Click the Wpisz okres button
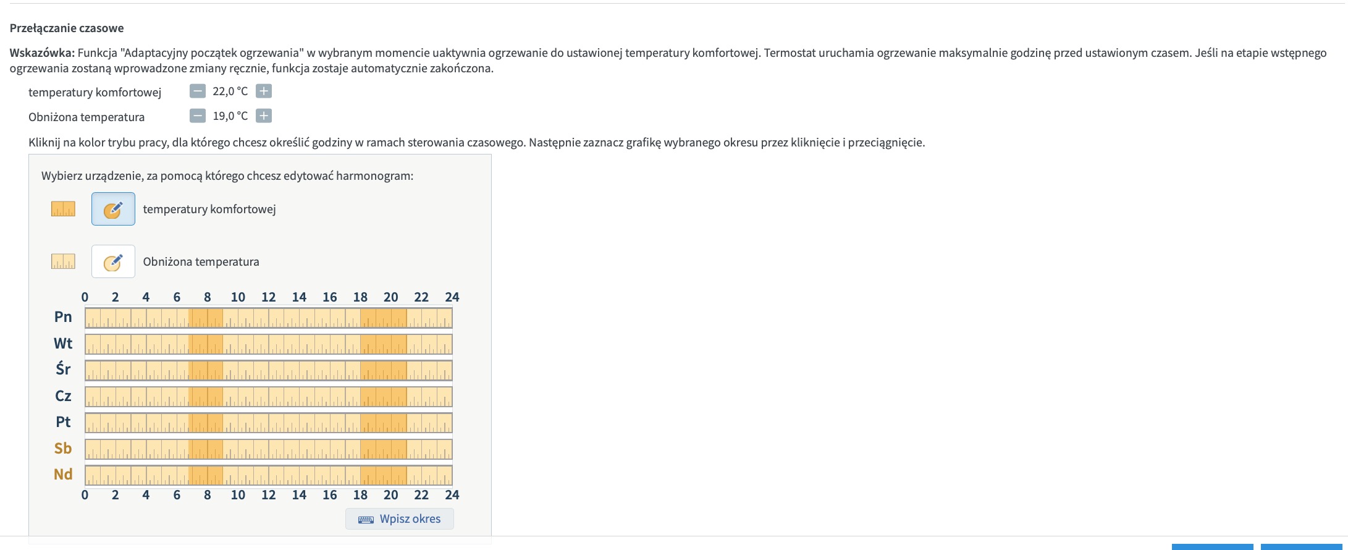The width and height of the screenshot is (1348, 550). (400, 519)
